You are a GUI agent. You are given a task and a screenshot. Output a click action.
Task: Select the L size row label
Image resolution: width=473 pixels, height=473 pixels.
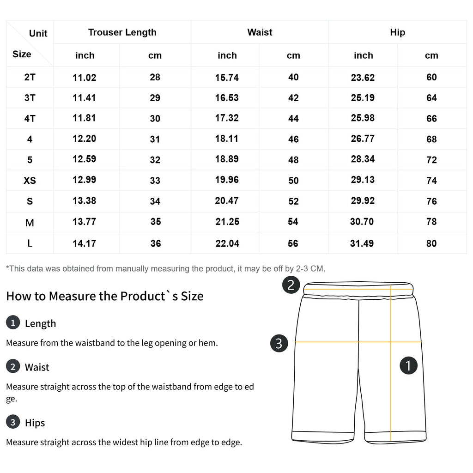pos(30,243)
